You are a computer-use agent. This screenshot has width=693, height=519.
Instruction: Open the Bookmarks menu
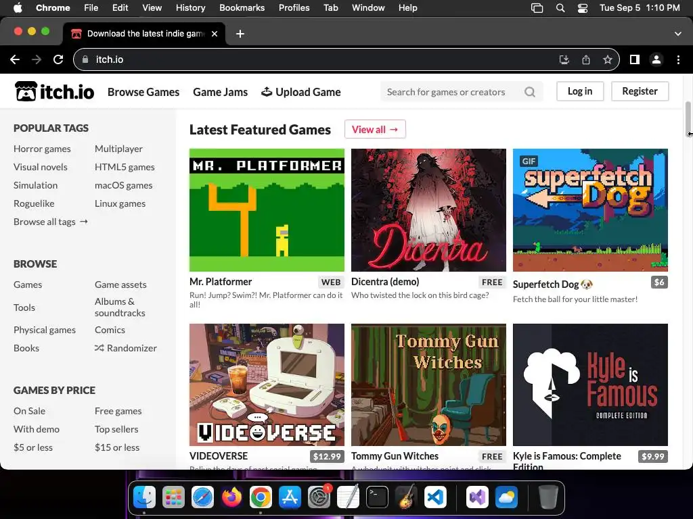pos(242,8)
